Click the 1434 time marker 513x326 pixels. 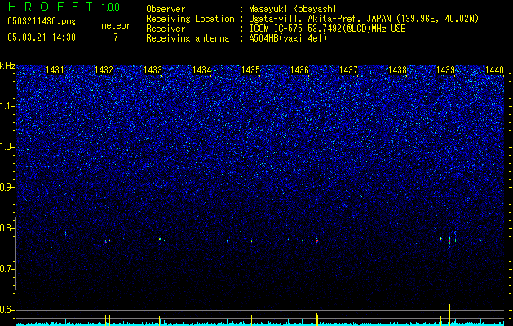pos(202,70)
